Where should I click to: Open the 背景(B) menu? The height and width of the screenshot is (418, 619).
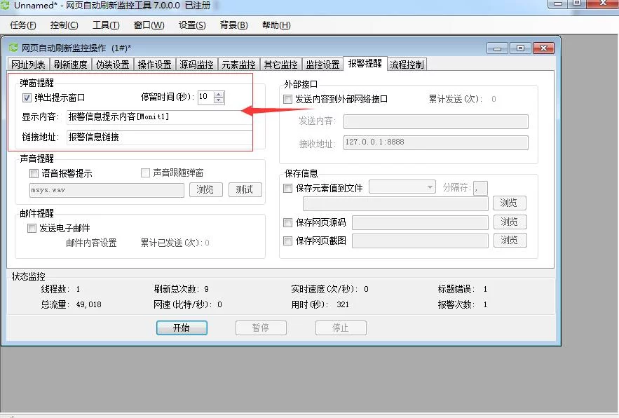233,25
